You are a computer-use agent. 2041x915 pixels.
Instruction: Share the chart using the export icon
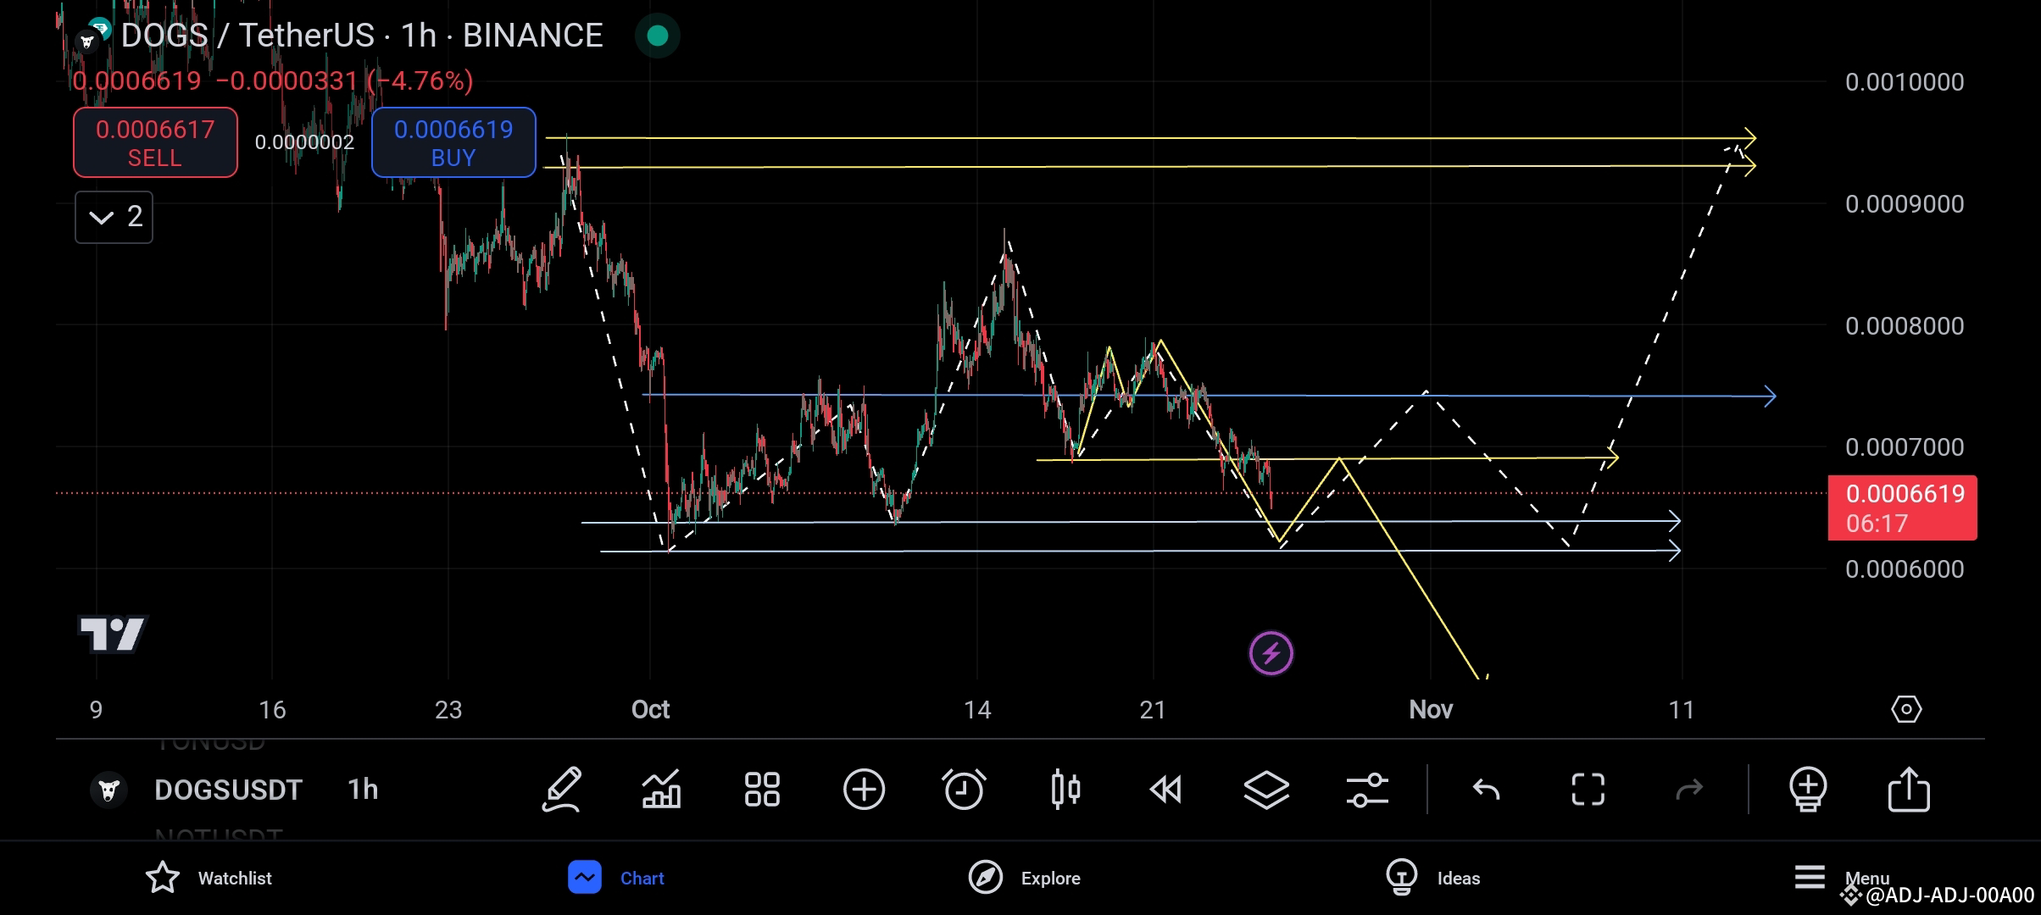(1909, 789)
